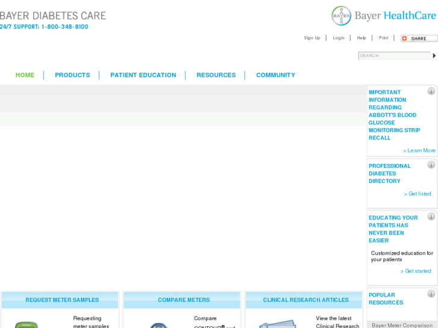Click the info icon beside Abbott's recall notice
Image resolution: width=438 pixels, height=328 pixels.
(x=431, y=91)
